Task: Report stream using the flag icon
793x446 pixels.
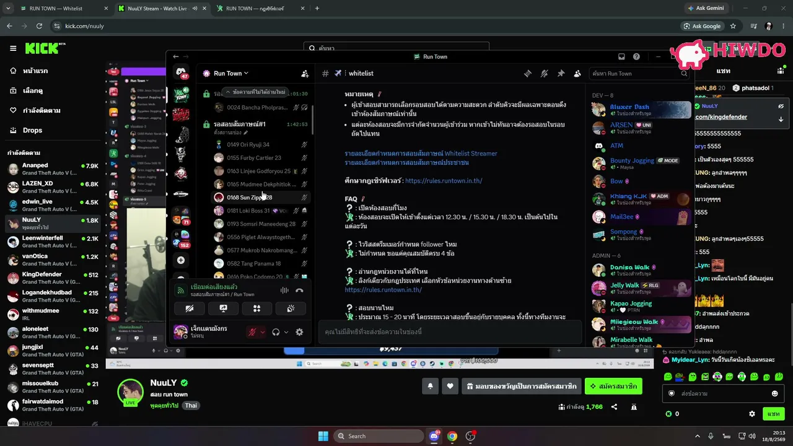Action: point(634,407)
